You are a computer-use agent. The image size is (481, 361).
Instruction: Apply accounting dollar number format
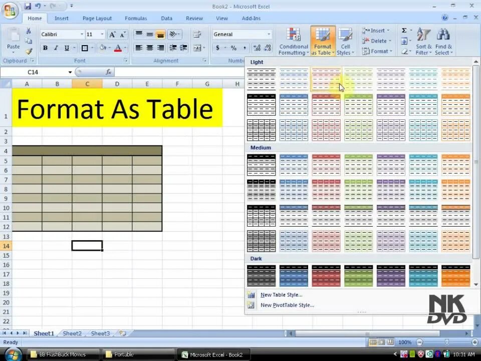coord(217,48)
